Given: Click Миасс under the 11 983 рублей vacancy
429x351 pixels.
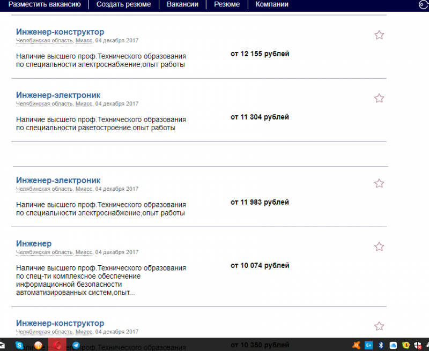Looking at the screenshot, I should coord(84,189).
